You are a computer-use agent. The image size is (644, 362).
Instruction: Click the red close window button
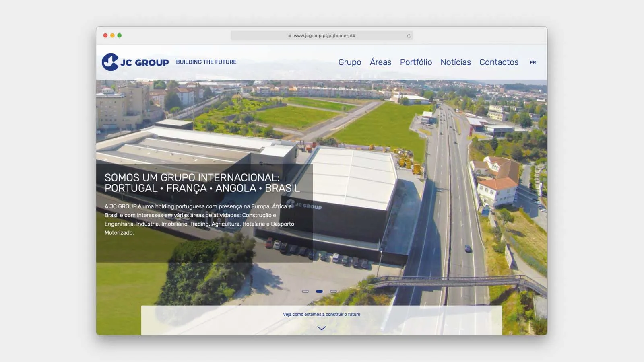[x=105, y=35]
